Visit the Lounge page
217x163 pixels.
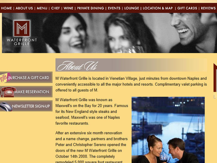tap(132, 8)
